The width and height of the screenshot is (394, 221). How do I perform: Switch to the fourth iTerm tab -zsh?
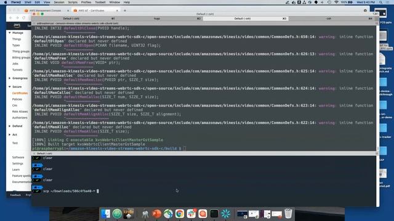pyautogui.click(x=331, y=18)
